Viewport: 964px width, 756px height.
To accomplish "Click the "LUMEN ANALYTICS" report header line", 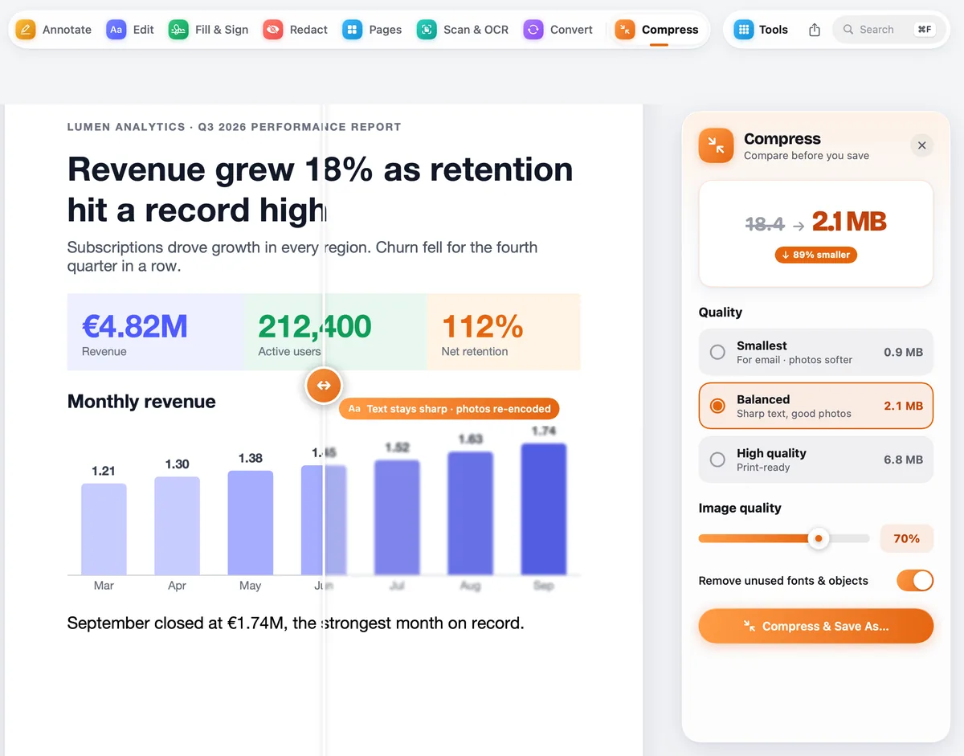I will (x=235, y=127).
